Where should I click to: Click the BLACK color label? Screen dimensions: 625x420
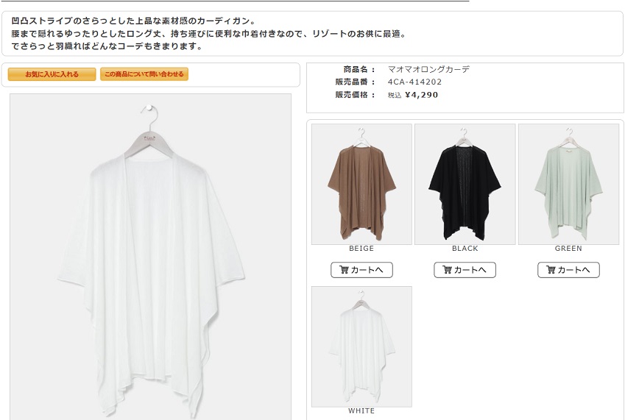click(x=465, y=249)
